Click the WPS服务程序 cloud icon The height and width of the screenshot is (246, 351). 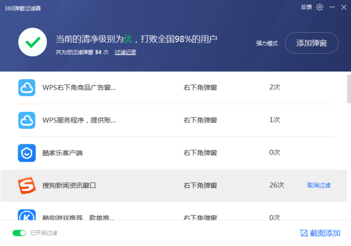27,120
